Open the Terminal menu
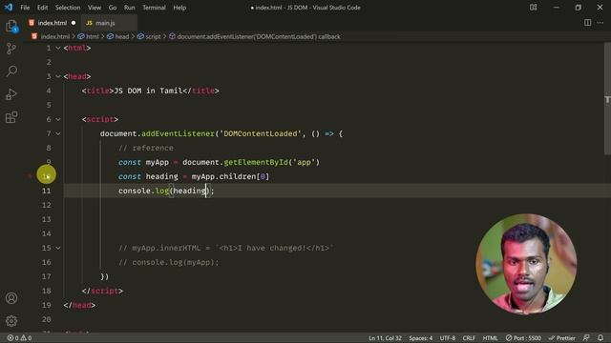The image size is (611, 343). [154, 8]
